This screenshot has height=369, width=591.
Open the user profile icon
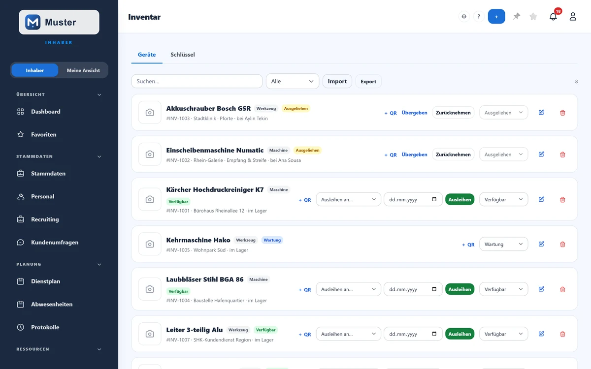[573, 17]
